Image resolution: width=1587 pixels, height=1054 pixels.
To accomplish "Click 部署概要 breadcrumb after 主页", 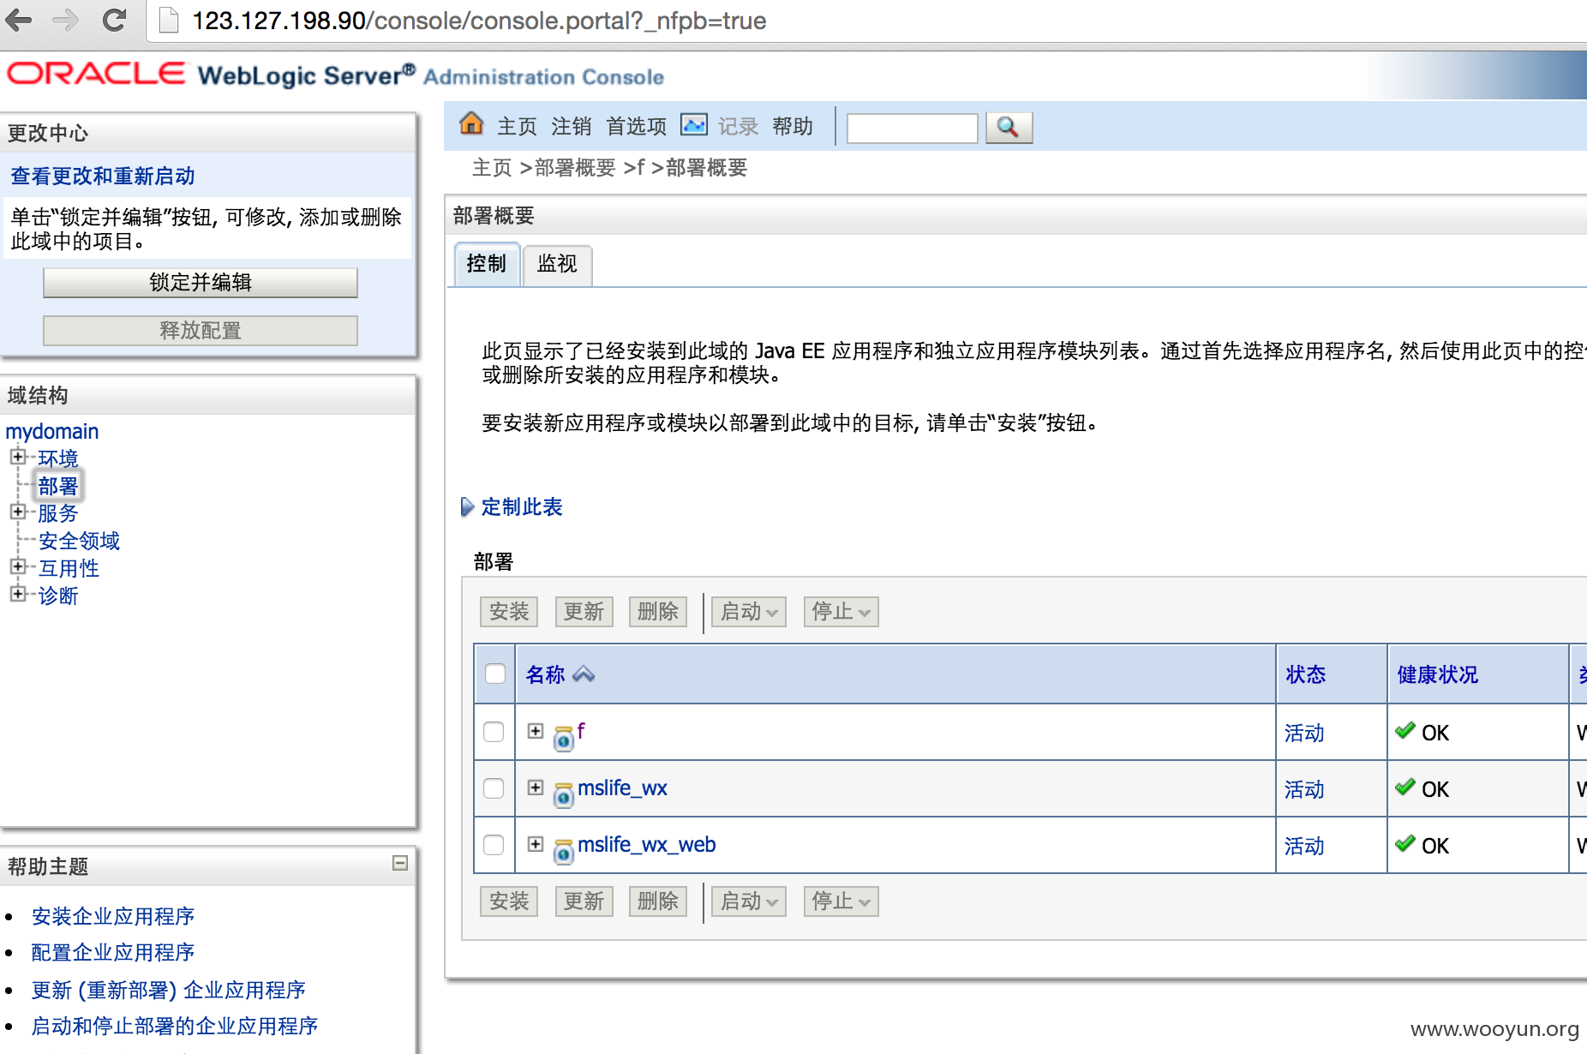I will 575,168.
